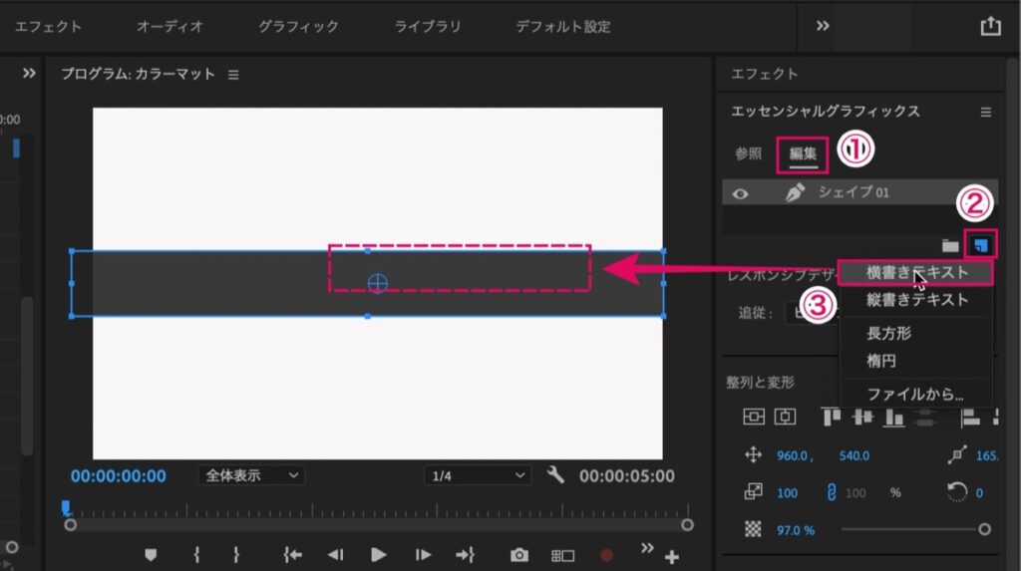Image resolution: width=1021 pixels, height=571 pixels.
Task: Hide the シェイプ 01 layer via eye icon
Action: click(x=741, y=193)
